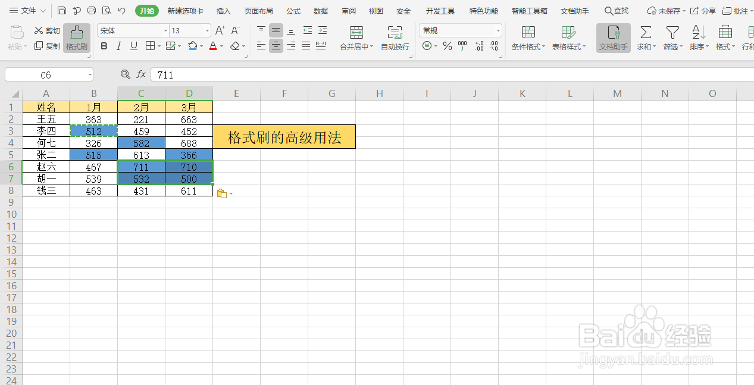The height and width of the screenshot is (385, 754).
Task: Apply thousands separator number style
Action: tap(462, 46)
